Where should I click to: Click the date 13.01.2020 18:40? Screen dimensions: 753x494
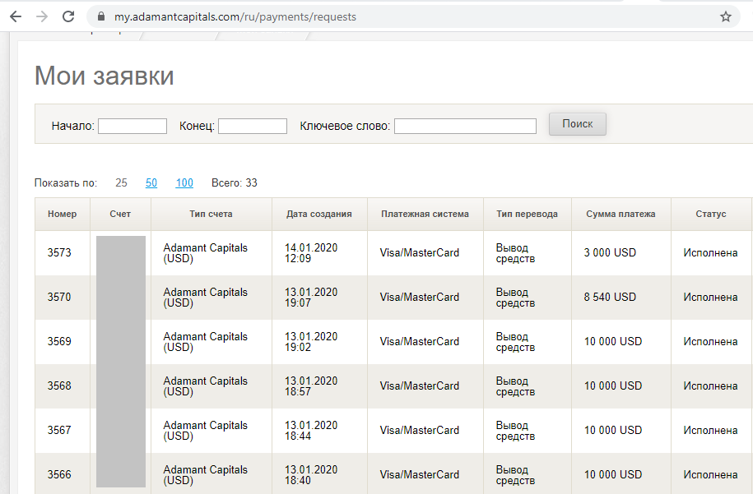pos(311,475)
